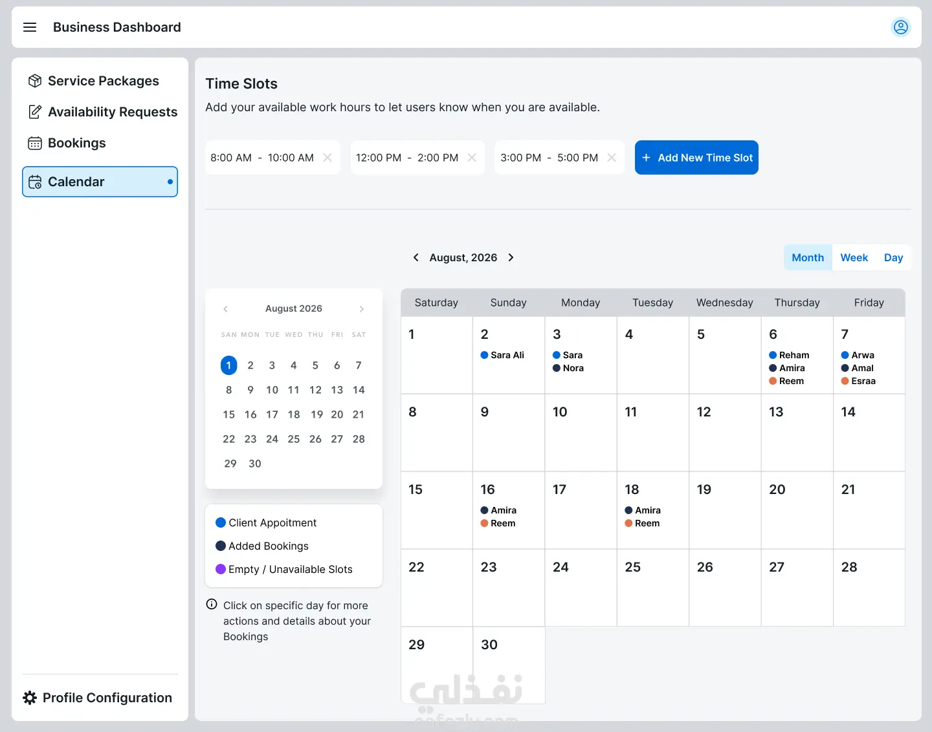The image size is (932, 732).
Task: Click the Bookings calendar icon
Action: click(x=35, y=143)
